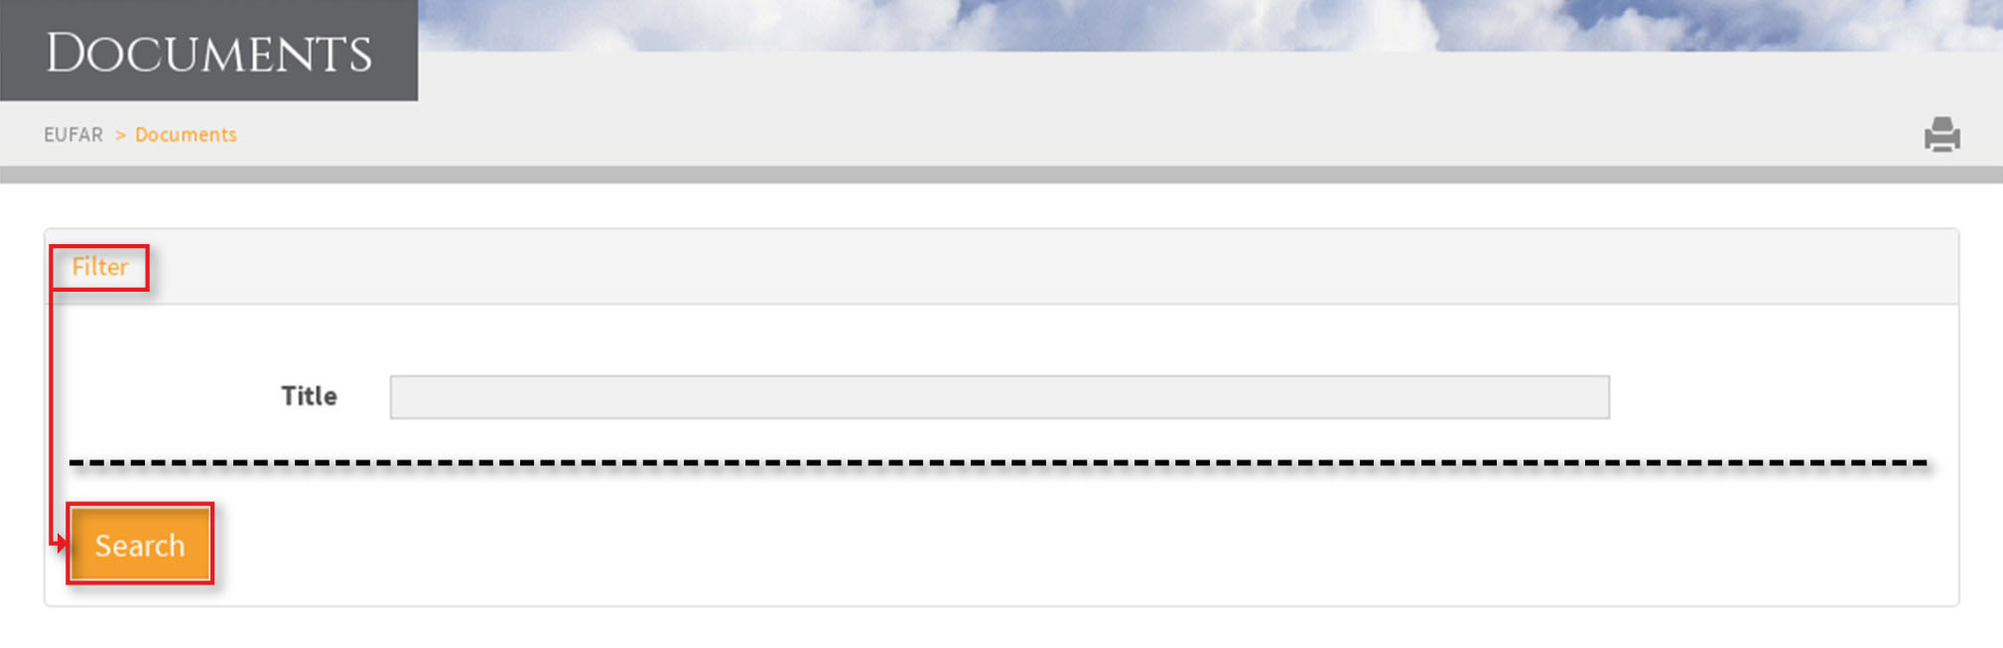The width and height of the screenshot is (2003, 648).
Task: Go back to the EUFAR home page
Action: point(73,134)
